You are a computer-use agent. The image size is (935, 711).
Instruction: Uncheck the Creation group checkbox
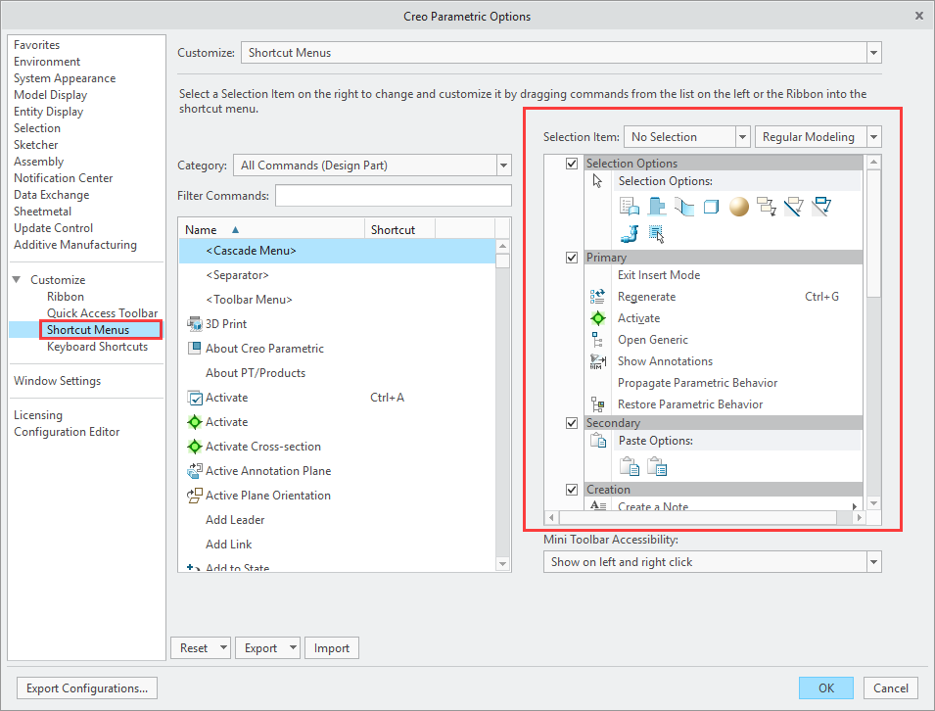[572, 489]
